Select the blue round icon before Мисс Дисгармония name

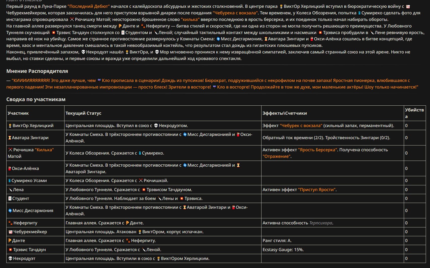[x=10, y=211]
